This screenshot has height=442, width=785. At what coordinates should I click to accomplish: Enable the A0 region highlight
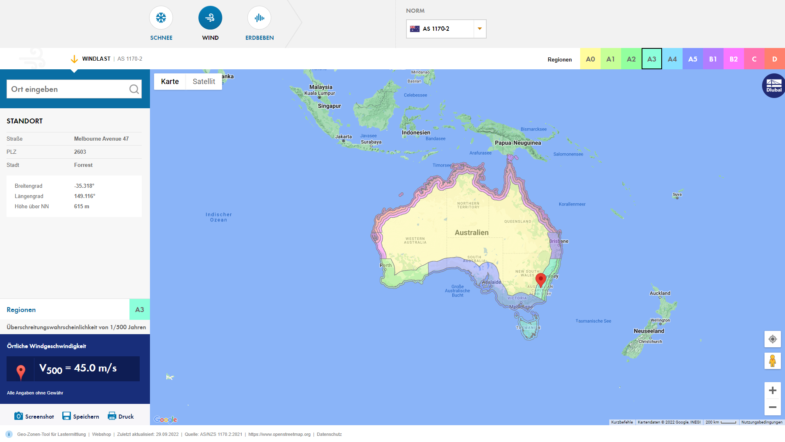pos(590,59)
